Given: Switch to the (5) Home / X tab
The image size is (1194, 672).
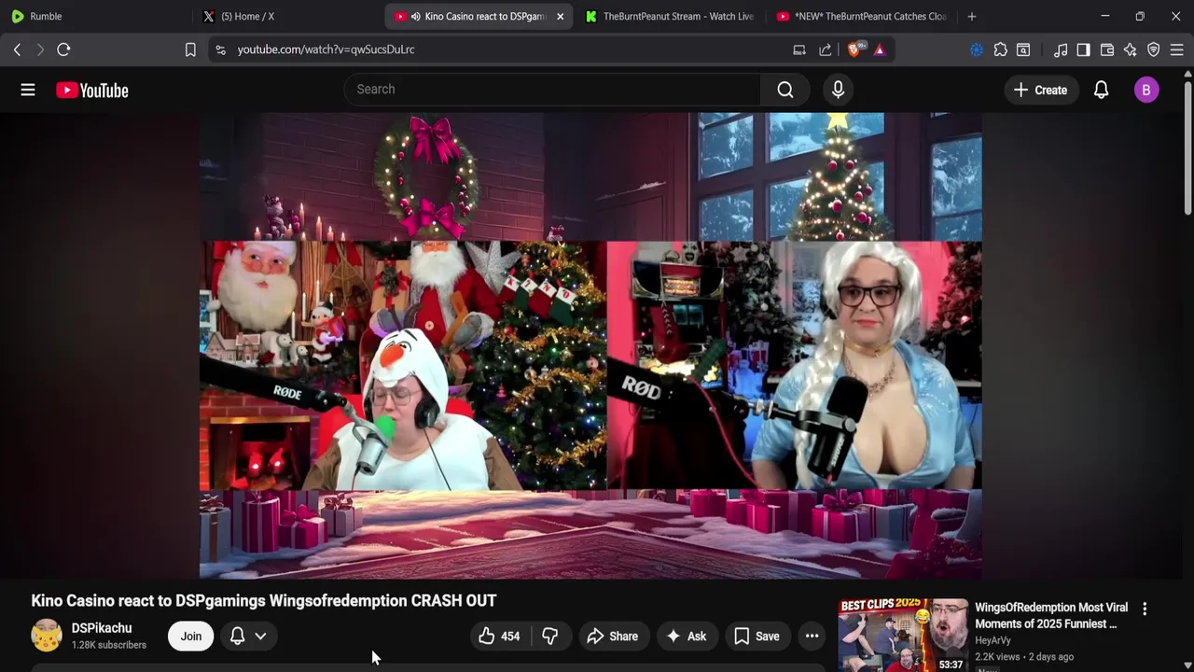Looking at the screenshot, I should 285,16.
